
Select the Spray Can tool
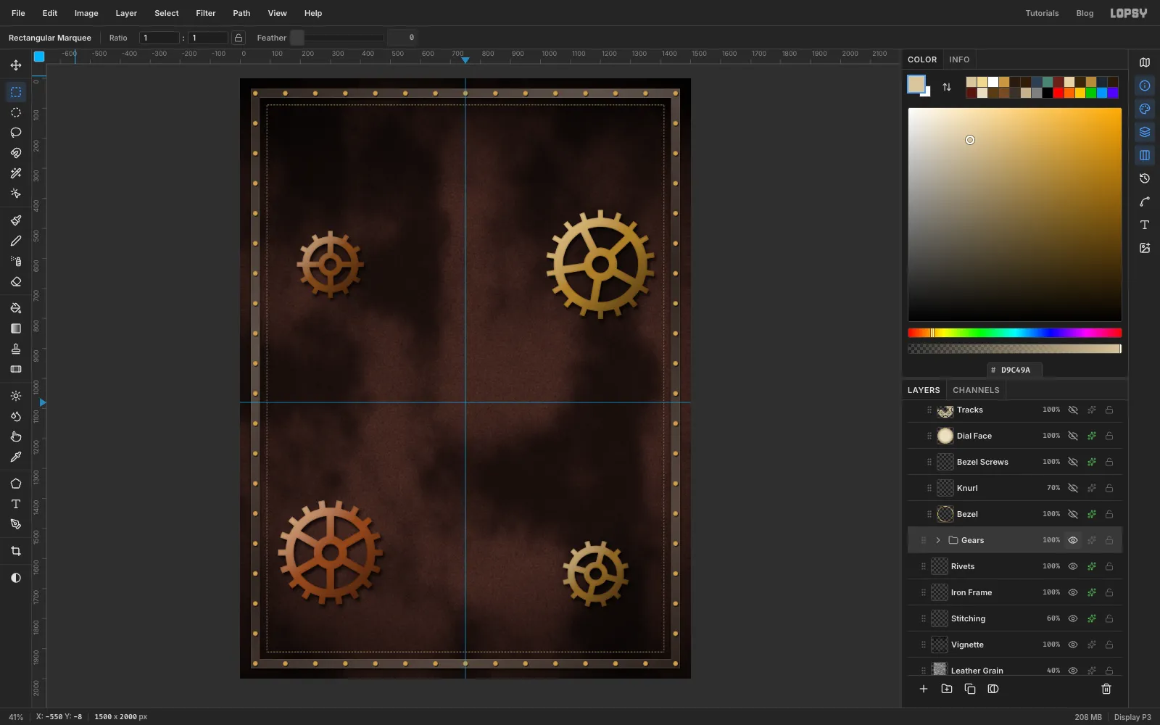click(x=16, y=261)
